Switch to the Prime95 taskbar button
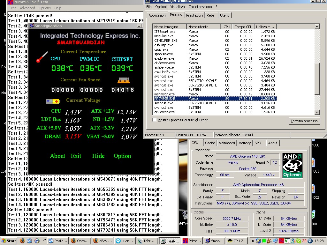The width and height of the screenshot is (327, 245). pos(192,241)
